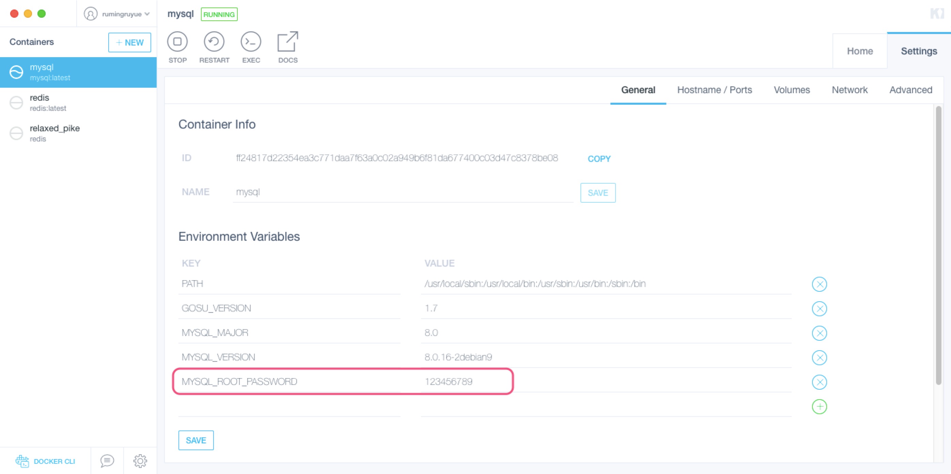
Task: Remove the GOSU_VERSION variable
Action: tap(819, 308)
